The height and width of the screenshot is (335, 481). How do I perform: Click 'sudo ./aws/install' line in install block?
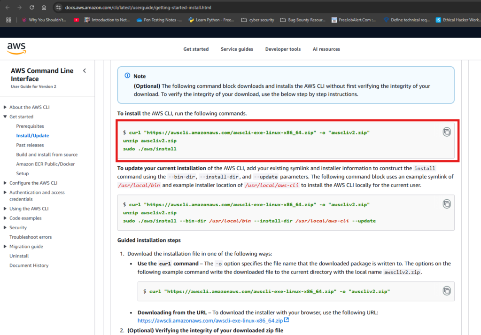click(x=150, y=149)
